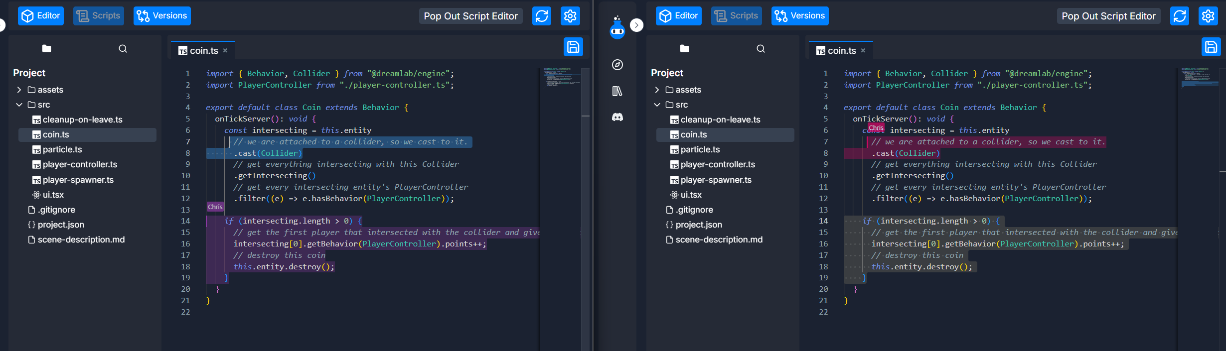Click the vertical scrollbar of the left editor

pyautogui.click(x=586, y=209)
